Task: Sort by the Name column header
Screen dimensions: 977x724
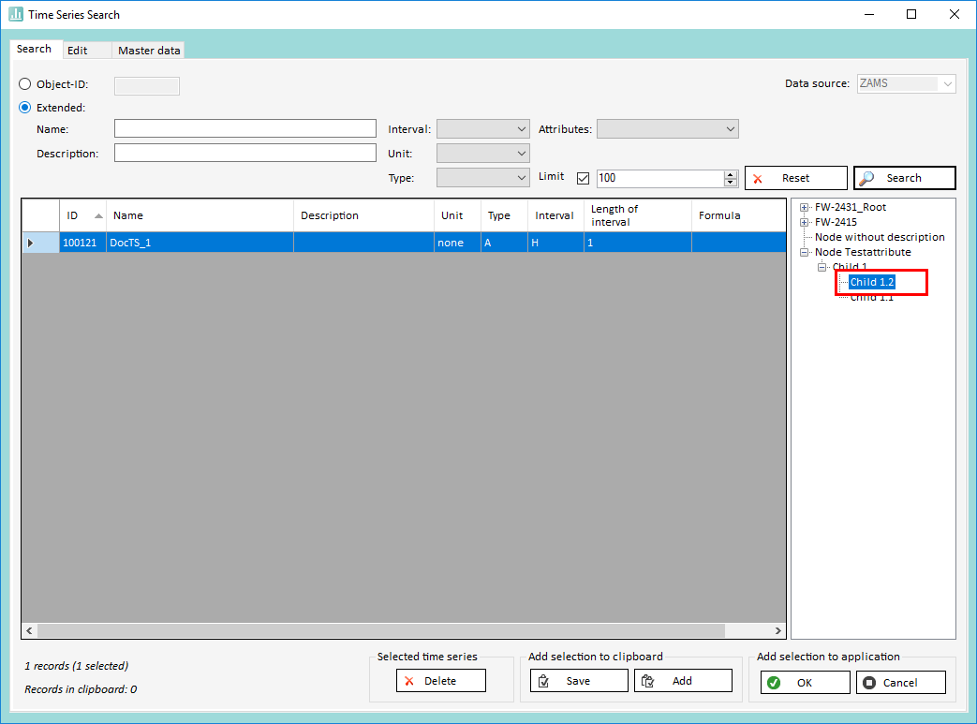Action: 200,215
